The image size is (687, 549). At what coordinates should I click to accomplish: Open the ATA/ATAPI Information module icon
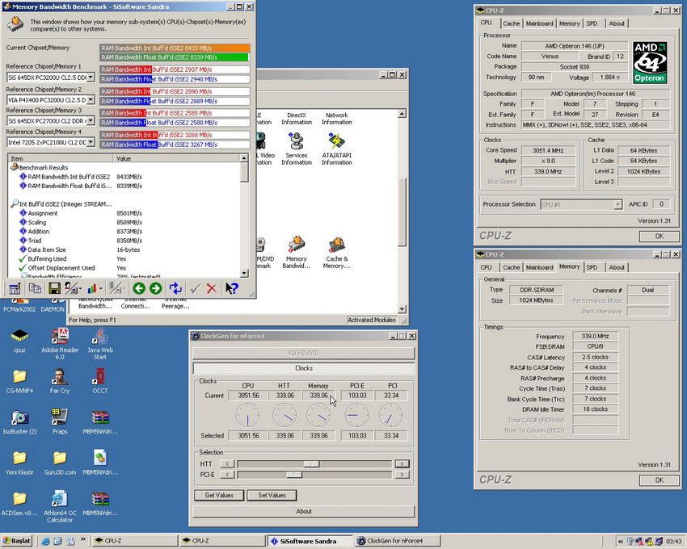click(336, 149)
